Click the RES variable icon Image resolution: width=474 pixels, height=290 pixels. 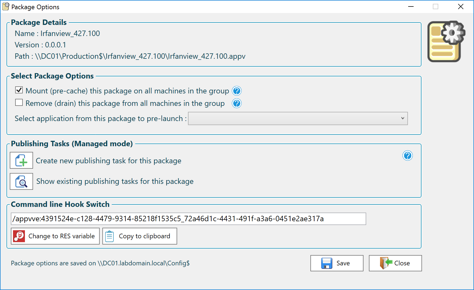click(19, 236)
